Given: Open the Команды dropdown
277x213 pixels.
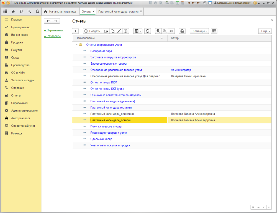Looking at the screenshot, I should click(x=199, y=31).
